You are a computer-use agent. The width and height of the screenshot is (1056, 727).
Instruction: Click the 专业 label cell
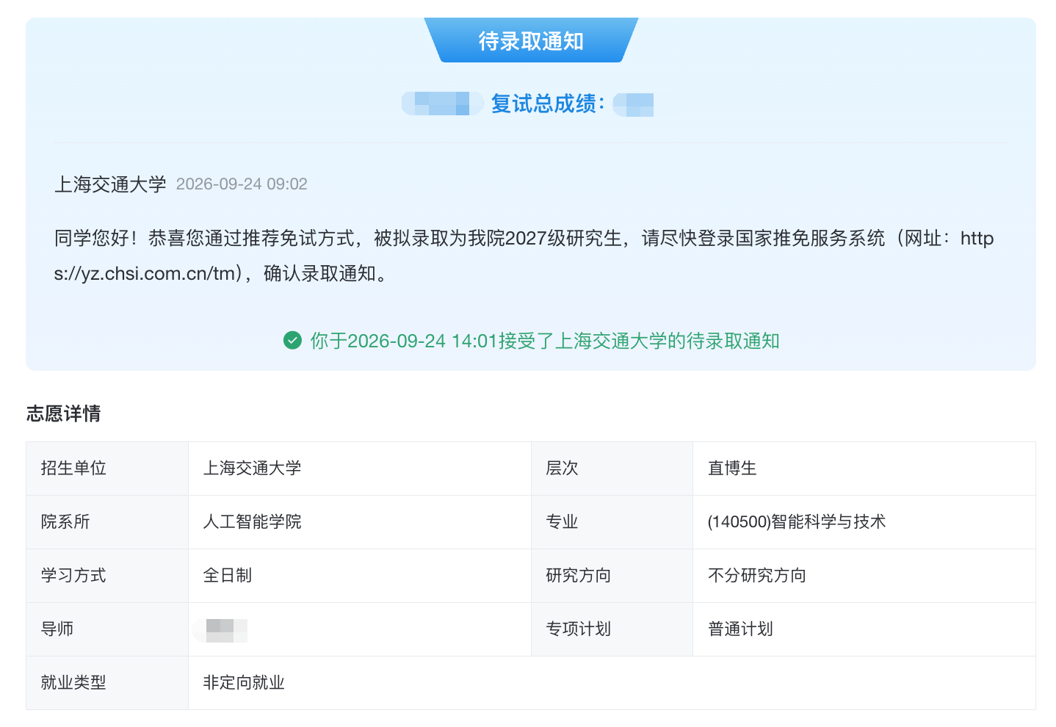click(x=612, y=522)
